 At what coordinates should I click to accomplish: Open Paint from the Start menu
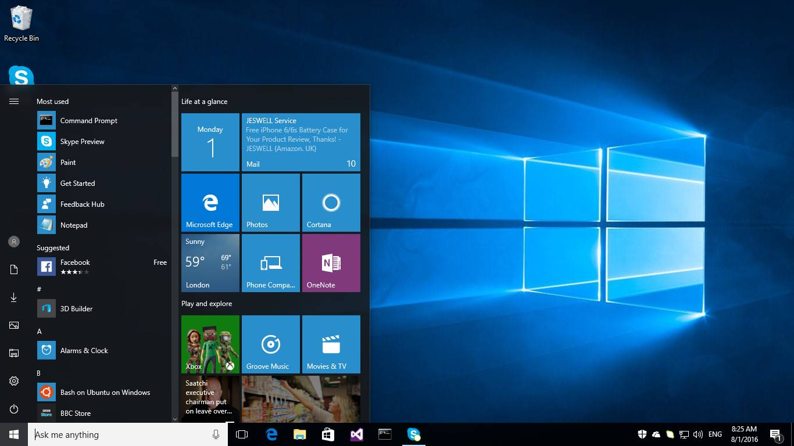[x=103, y=163]
